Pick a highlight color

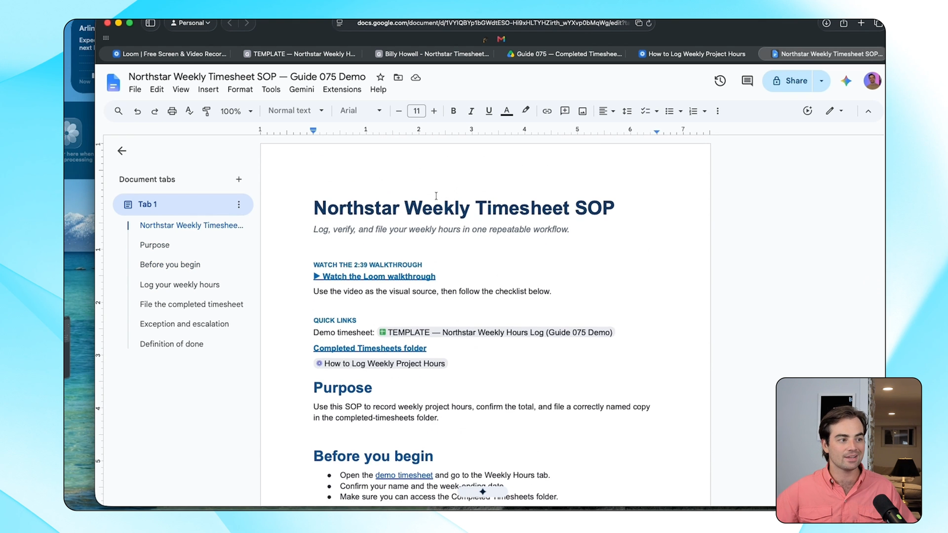[526, 111]
